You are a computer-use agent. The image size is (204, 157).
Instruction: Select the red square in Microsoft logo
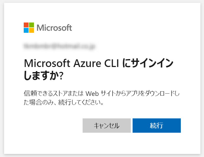[x=26, y=25]
